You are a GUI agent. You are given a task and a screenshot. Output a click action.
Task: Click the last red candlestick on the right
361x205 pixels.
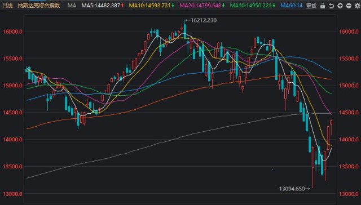[331, 127]
